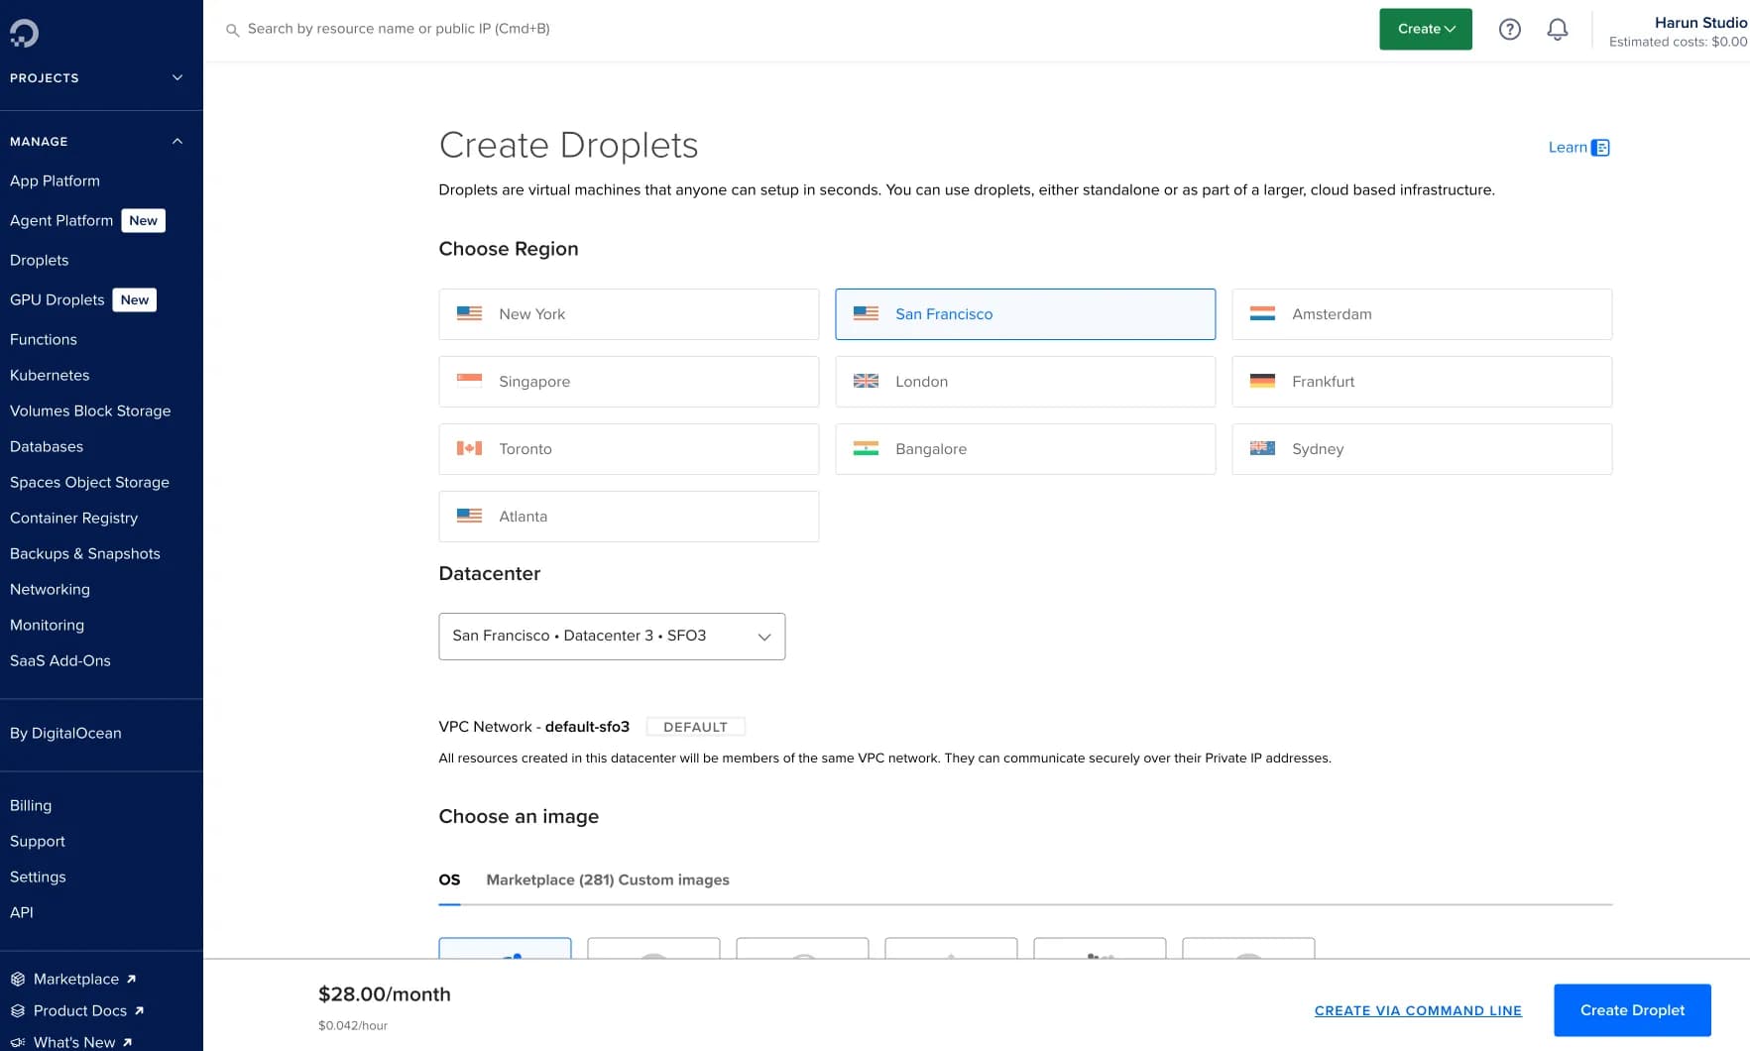Viewport: 1750px width, 1051px height.
Task: Open notifications bell icon
Action: [x=1557, y=30]
